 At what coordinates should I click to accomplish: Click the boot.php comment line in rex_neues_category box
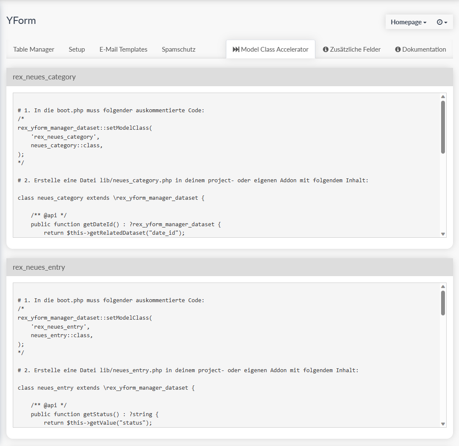[111, 111]
